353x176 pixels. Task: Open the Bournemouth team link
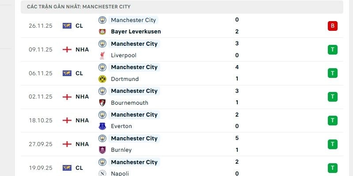click(130, 103)
